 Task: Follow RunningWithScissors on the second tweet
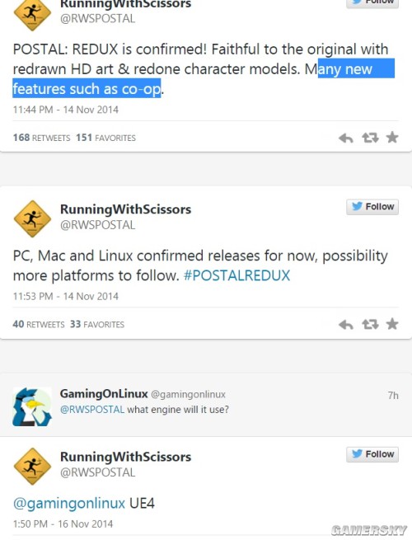coord(372,207)
